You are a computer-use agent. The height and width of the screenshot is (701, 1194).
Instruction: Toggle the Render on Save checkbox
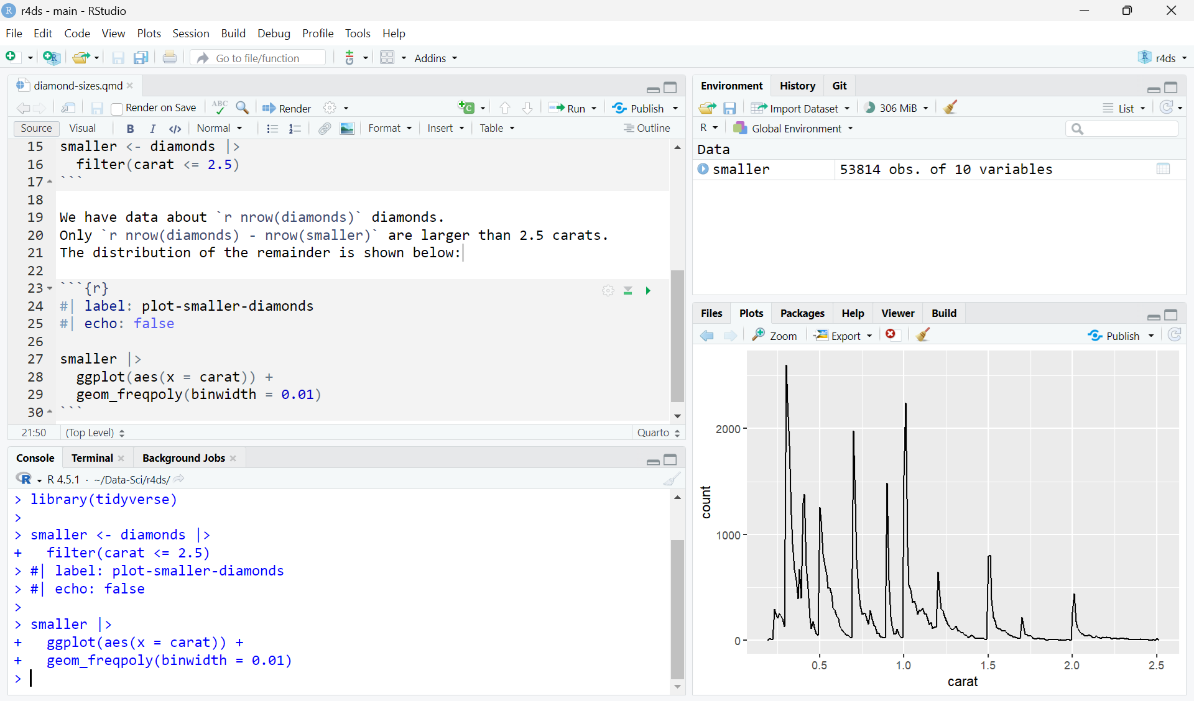117,109
